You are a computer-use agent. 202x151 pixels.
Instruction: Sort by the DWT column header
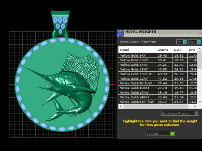click(x=180, y=49)
